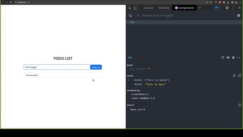Open the extensions puzzle icon
The image size is (243, 137).
pyautogui.click(x=224, y=2)
